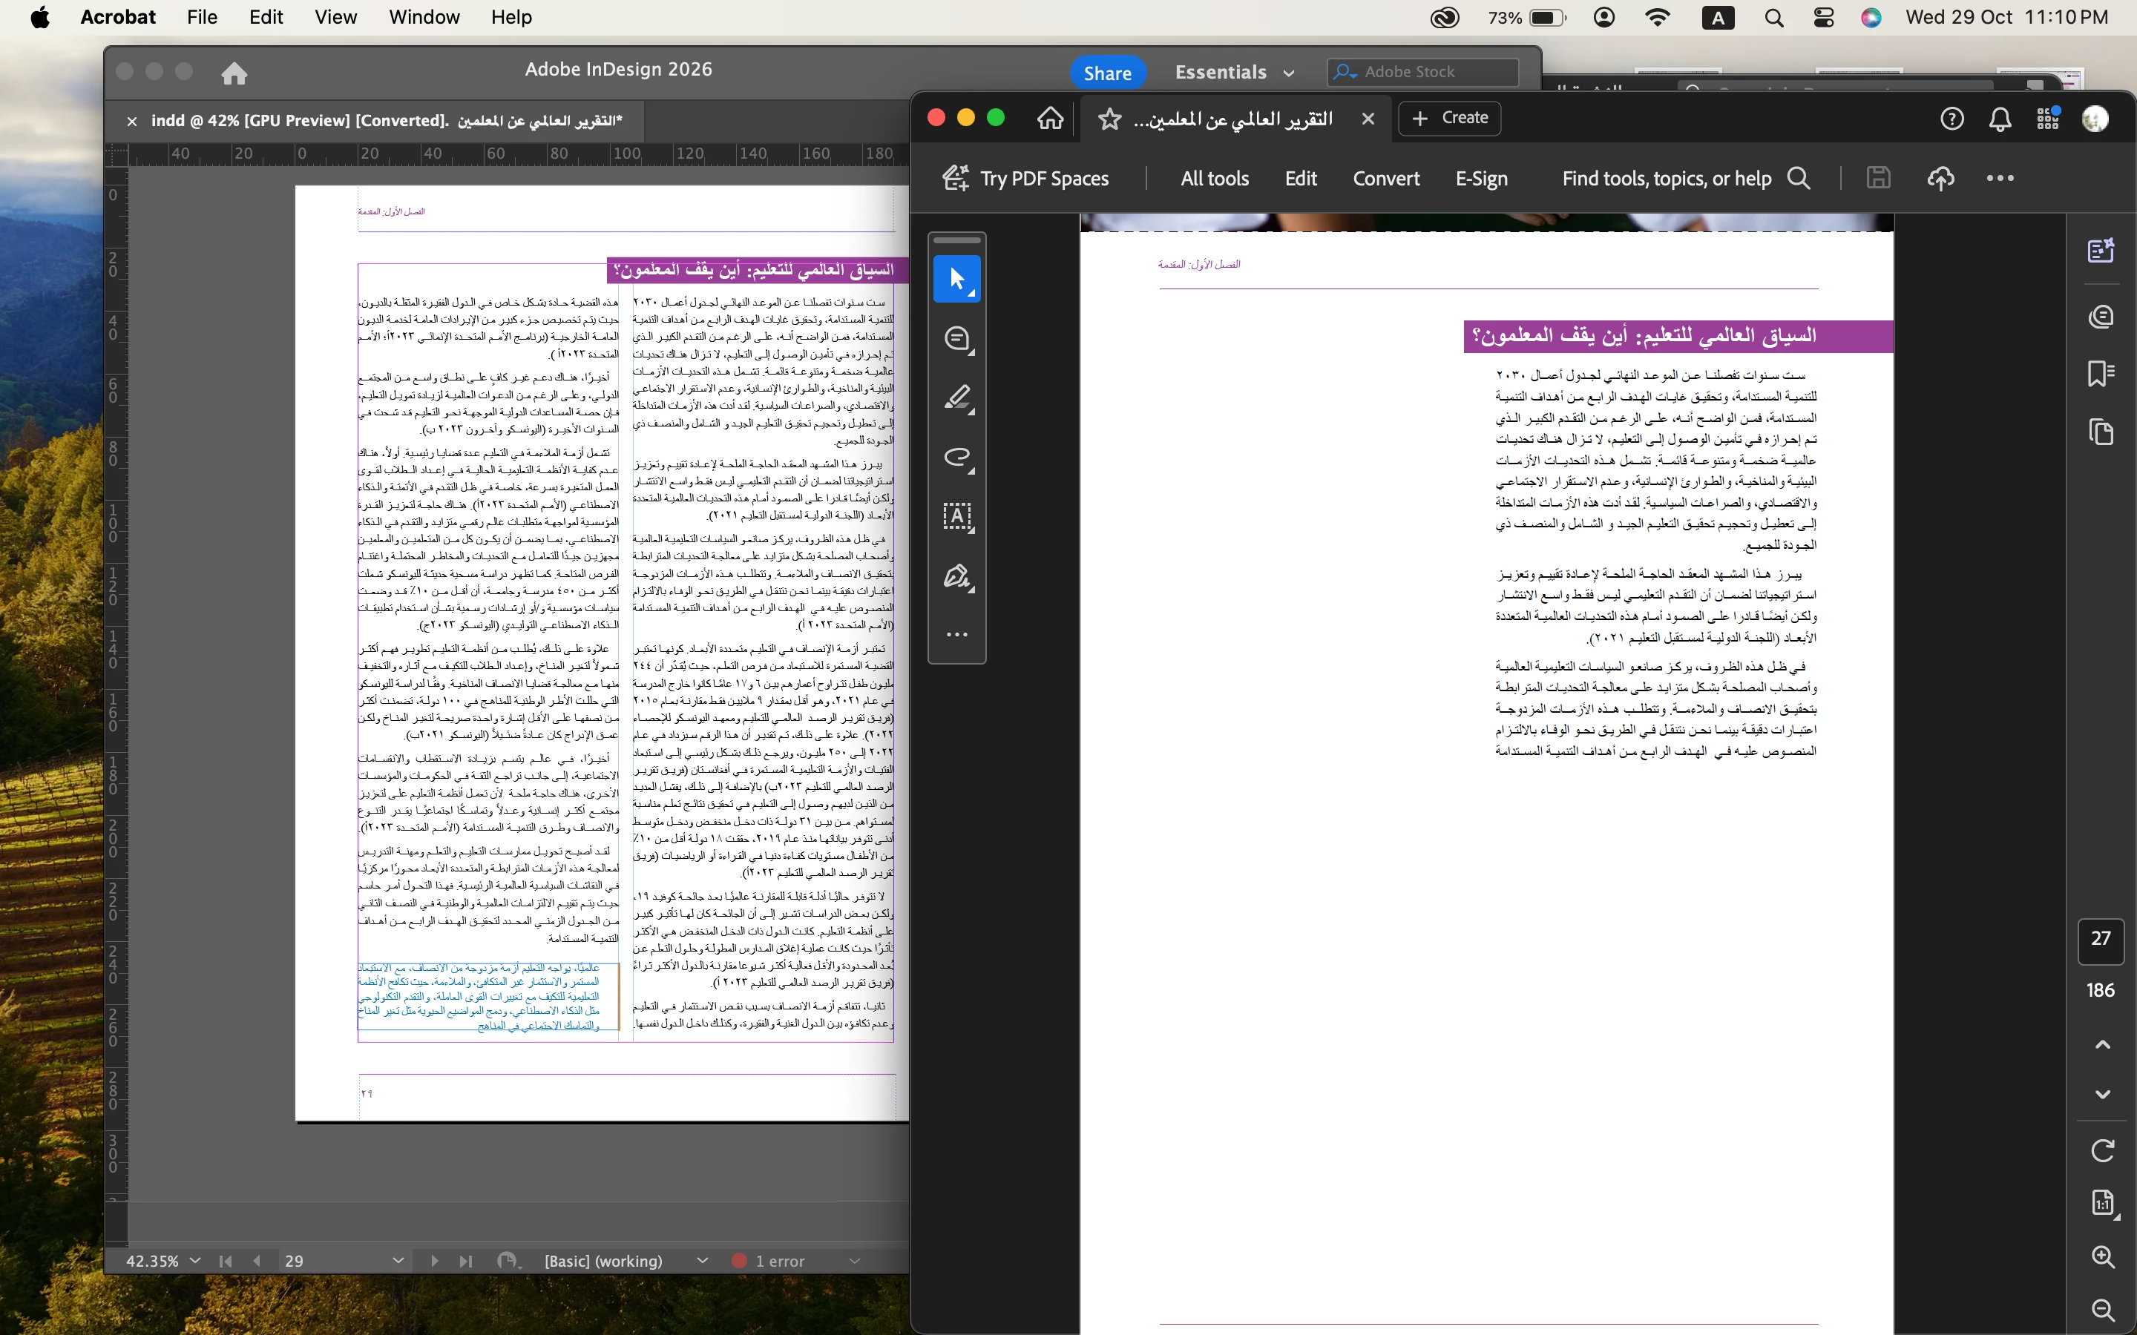This screenshot has width=2137, height=1335.
Task: Open the bookmarks panel icon
Action: (x=2101, y=374)
